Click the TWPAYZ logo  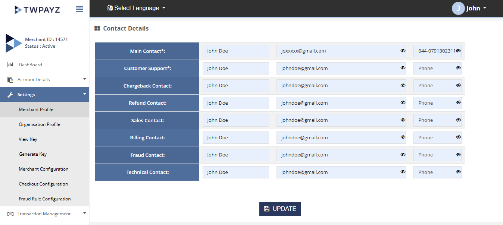pyautogui.click(x=37, y=10)
